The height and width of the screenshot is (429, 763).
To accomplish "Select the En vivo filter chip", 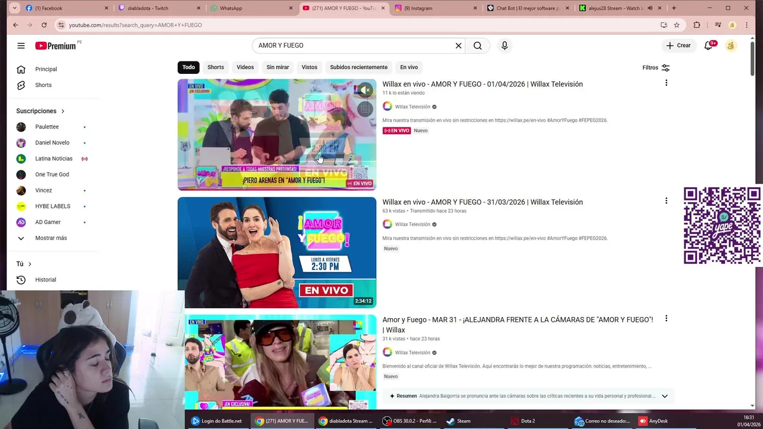I will tap(409, 67).
